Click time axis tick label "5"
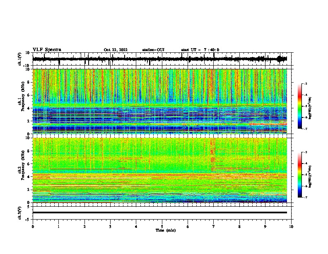Screen dimensions: 328x254 click(162, 227)
